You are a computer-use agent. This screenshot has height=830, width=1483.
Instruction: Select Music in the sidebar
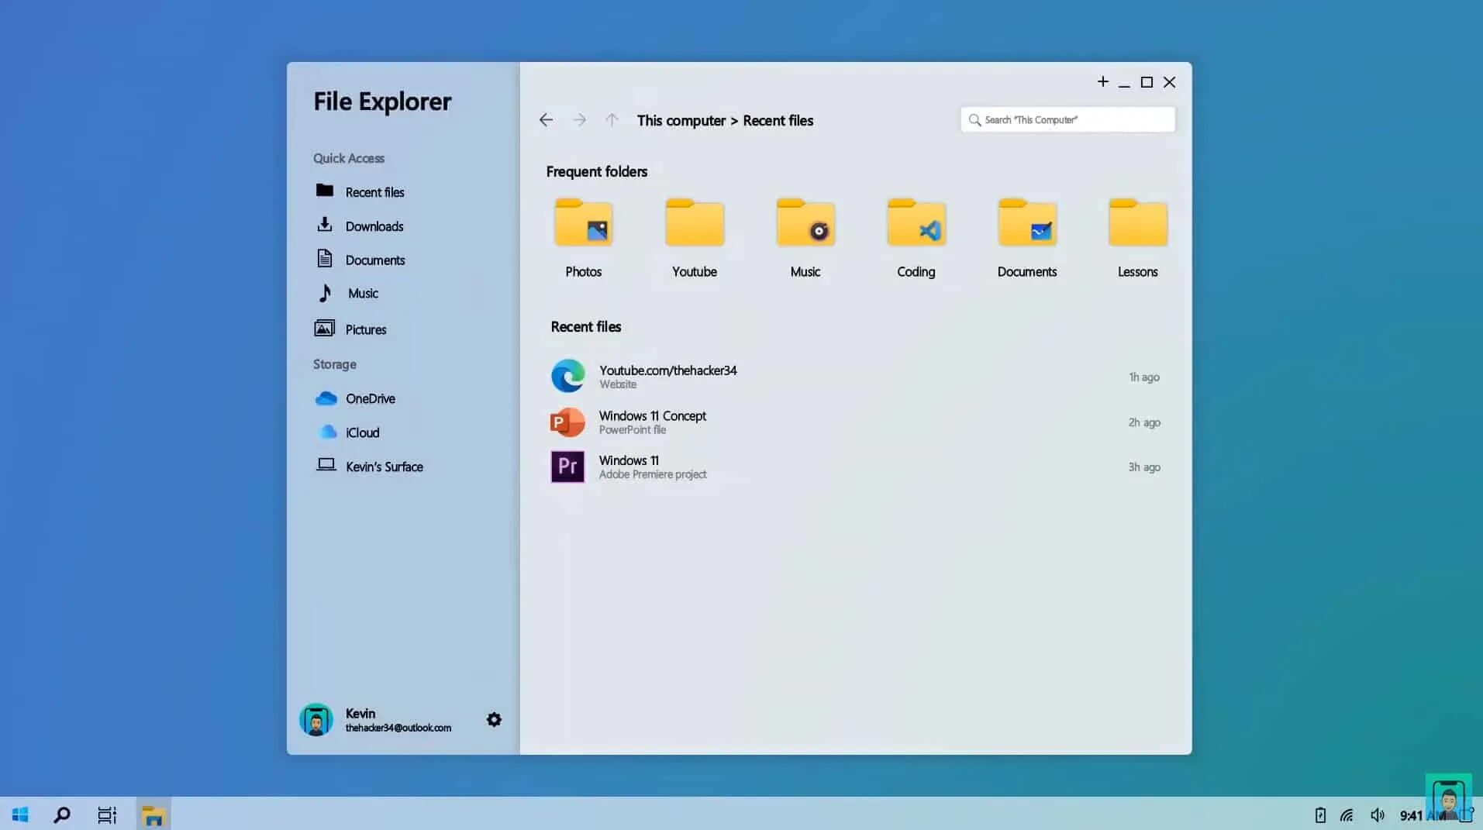pos(347,293)
